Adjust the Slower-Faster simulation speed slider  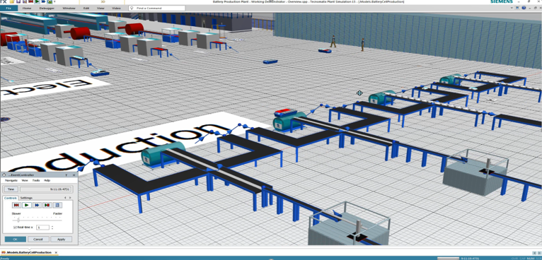(x=18, y=220)
